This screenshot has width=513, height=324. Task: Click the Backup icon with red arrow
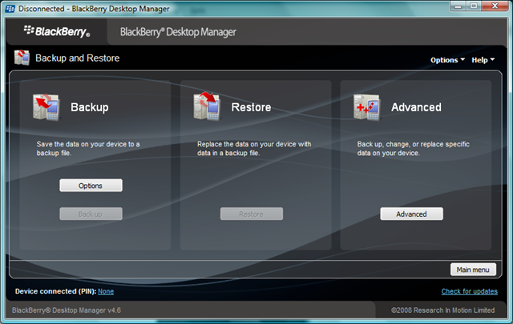pos(46,107)
